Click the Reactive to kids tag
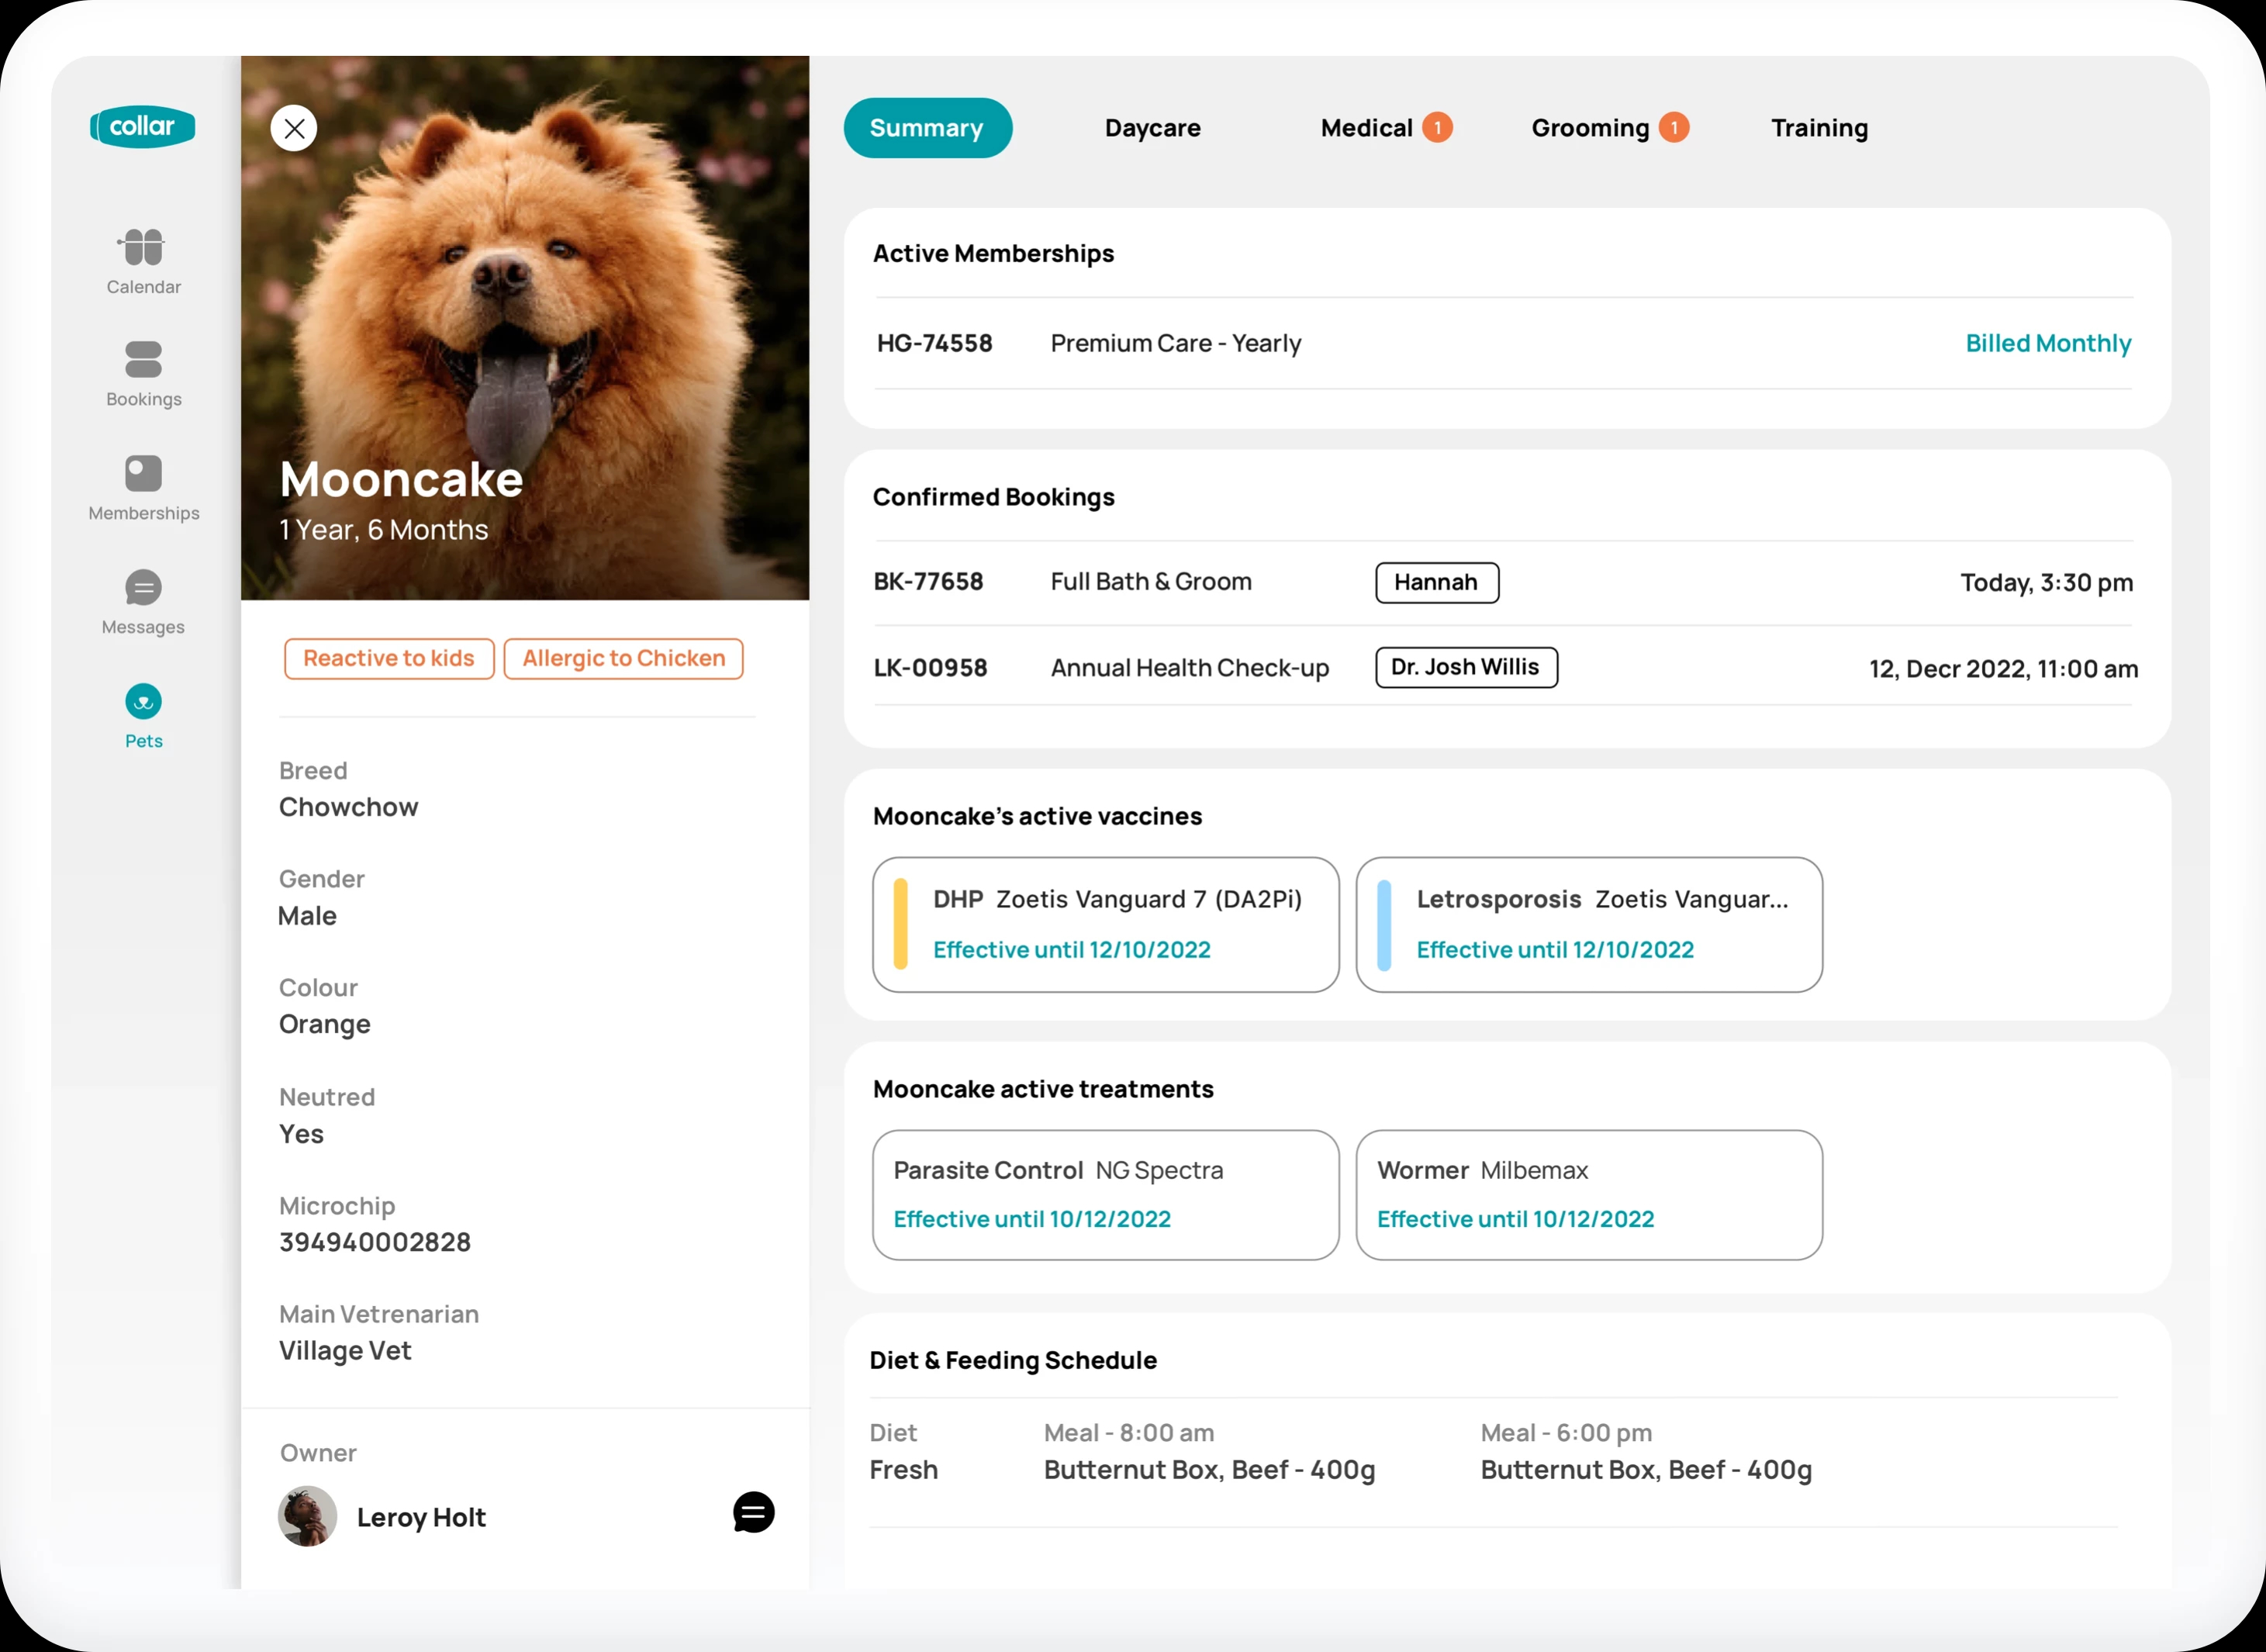2266x1652 pixels. point(388,658)
